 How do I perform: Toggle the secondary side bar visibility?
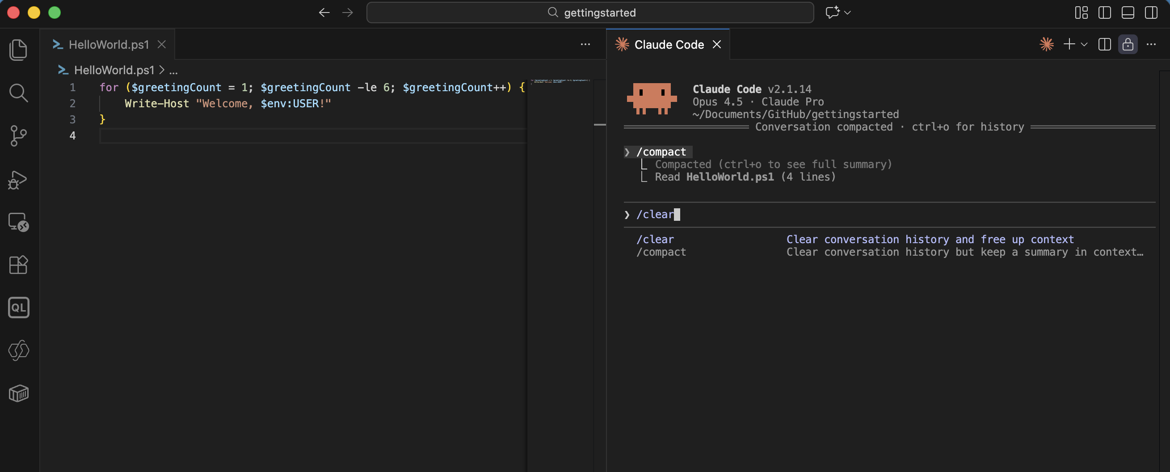(1151, 13)
